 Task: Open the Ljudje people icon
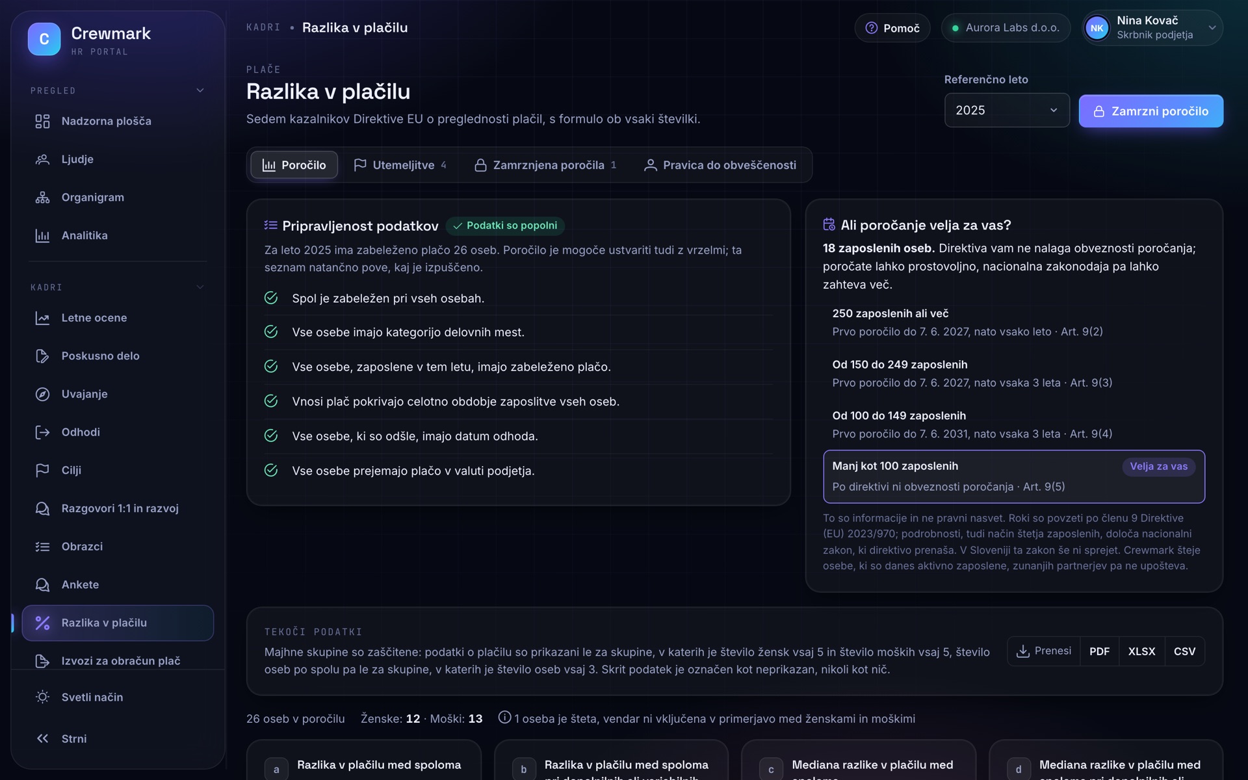[x=42, y=159]
